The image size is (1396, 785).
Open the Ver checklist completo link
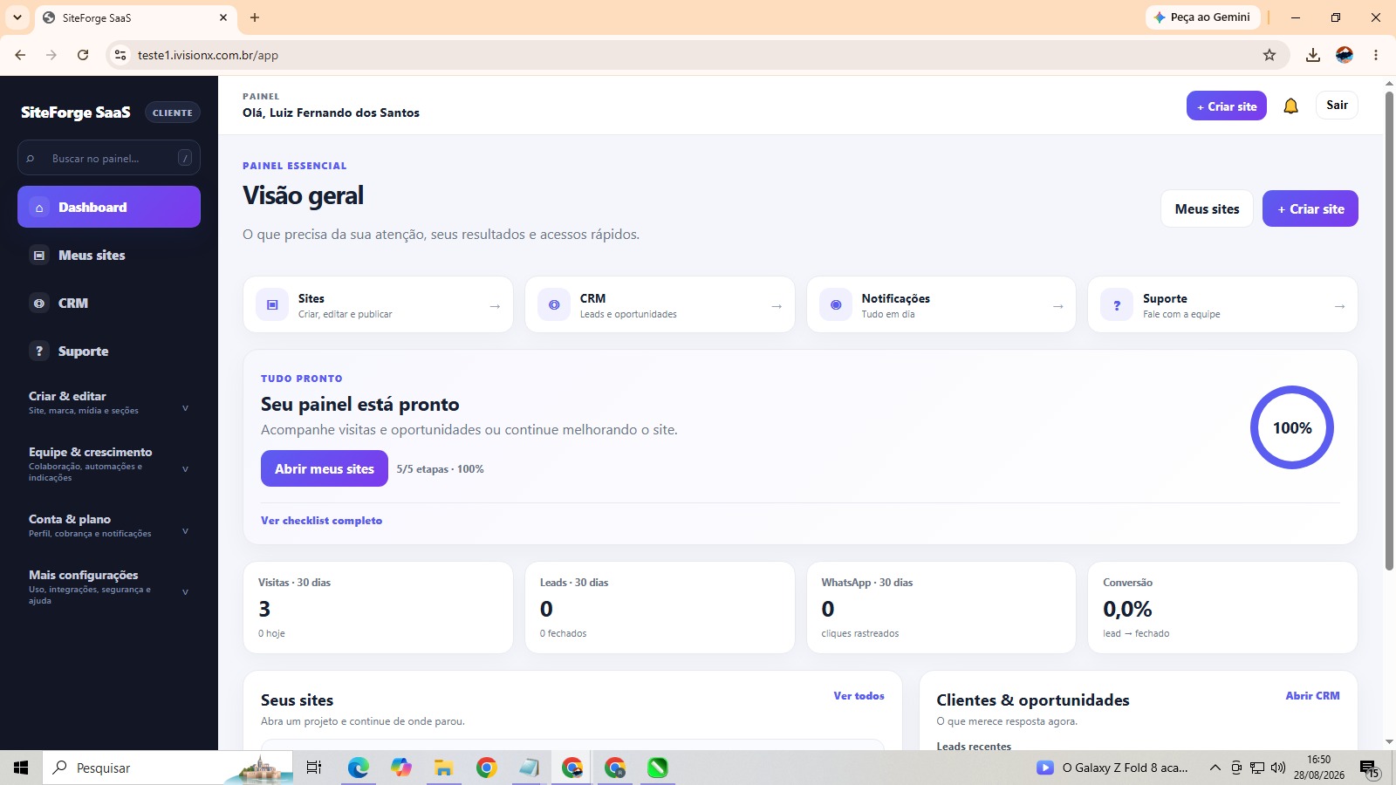(x=321, y=521)
